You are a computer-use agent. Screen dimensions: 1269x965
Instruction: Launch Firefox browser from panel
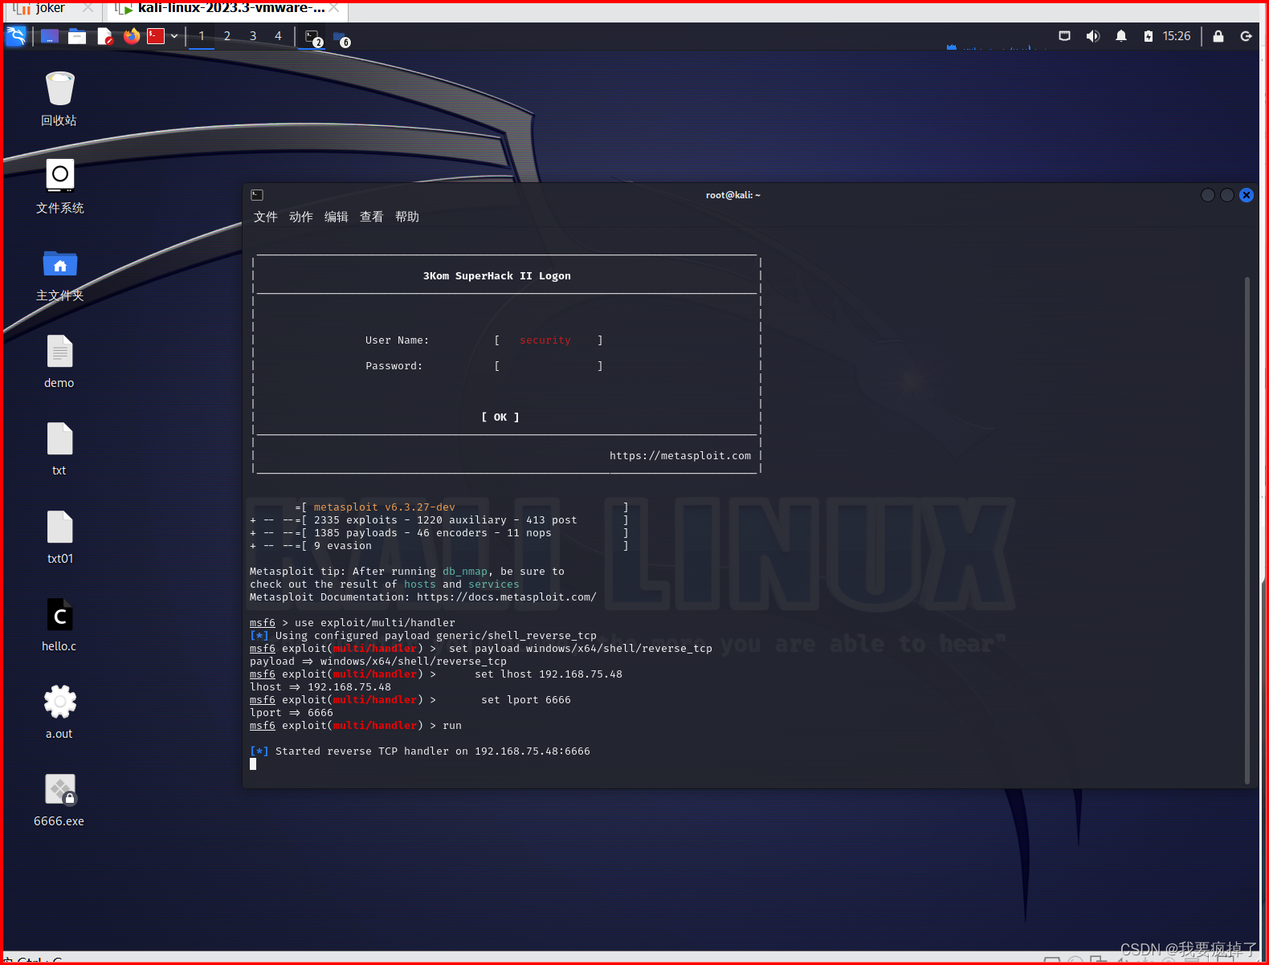pyautogui.click(x=132, y=36)
